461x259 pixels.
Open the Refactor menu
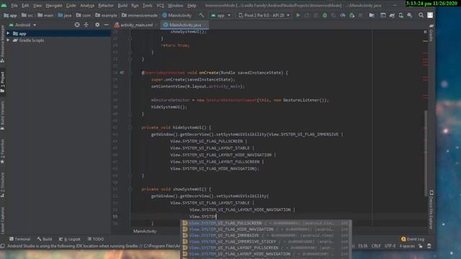(x=106, y=5)
